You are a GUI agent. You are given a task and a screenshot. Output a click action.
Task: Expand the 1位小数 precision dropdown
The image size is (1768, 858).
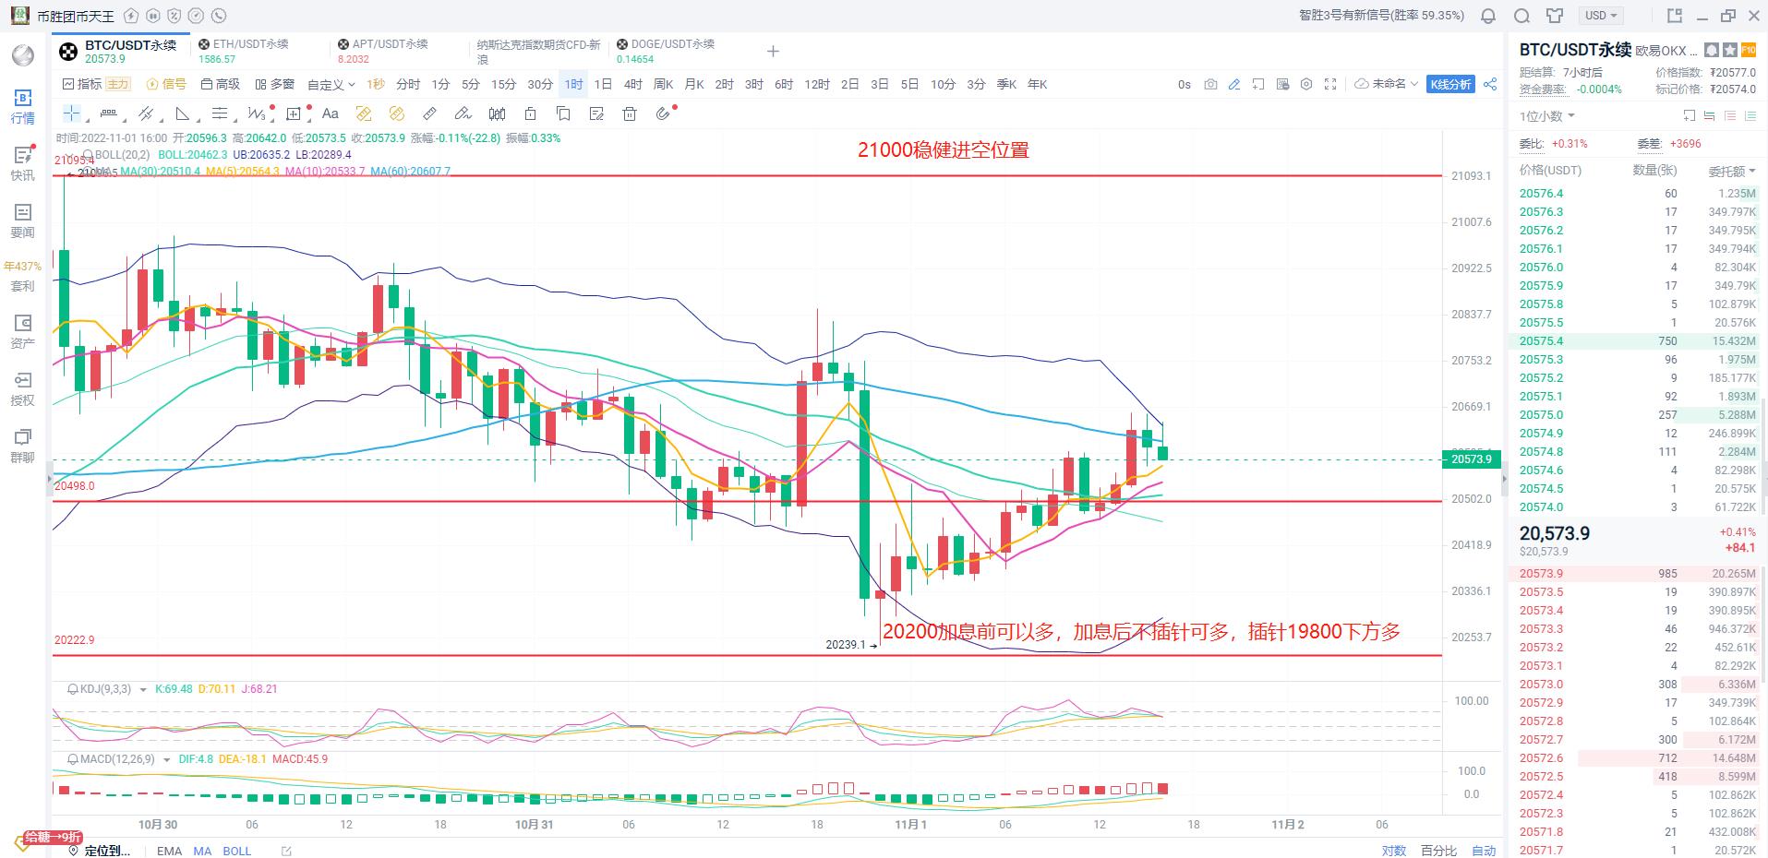[x=1547, y=116]
